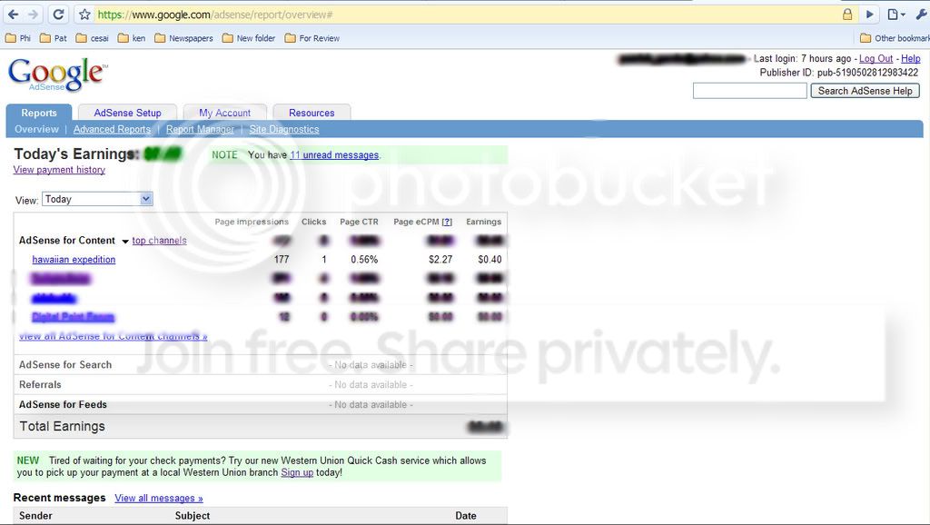The width and height of the screenshot is (930, 525).
Task: Click the 177 page impressions value
Action: click(x=282, y=259)
